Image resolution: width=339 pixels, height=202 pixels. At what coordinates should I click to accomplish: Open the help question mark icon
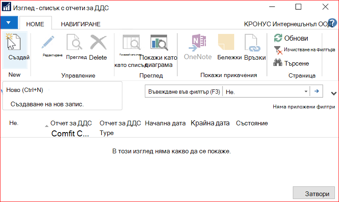(x=332, y=23)
